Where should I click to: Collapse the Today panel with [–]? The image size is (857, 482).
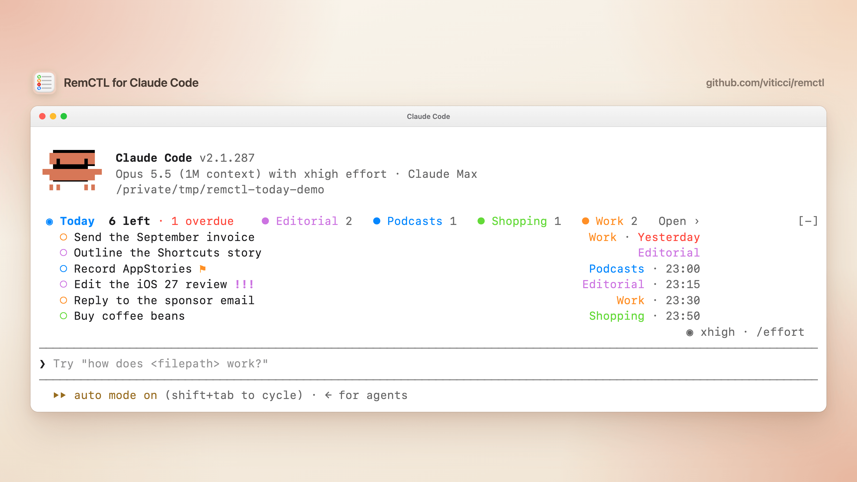click(808, 221)
